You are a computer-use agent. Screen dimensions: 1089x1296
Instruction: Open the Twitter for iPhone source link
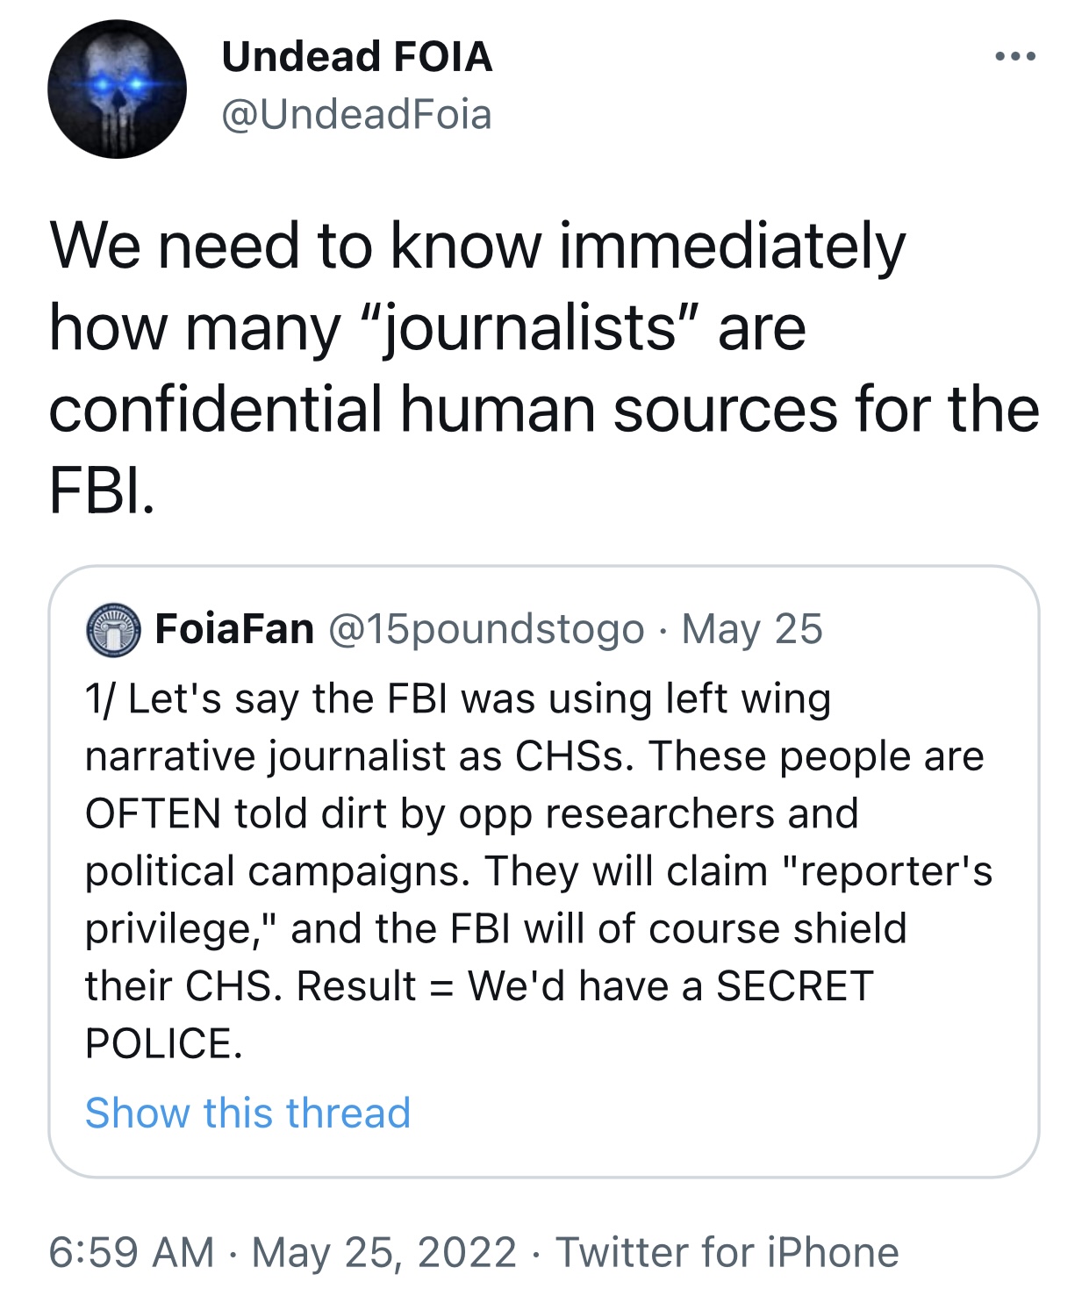[x=727, y=1252]
